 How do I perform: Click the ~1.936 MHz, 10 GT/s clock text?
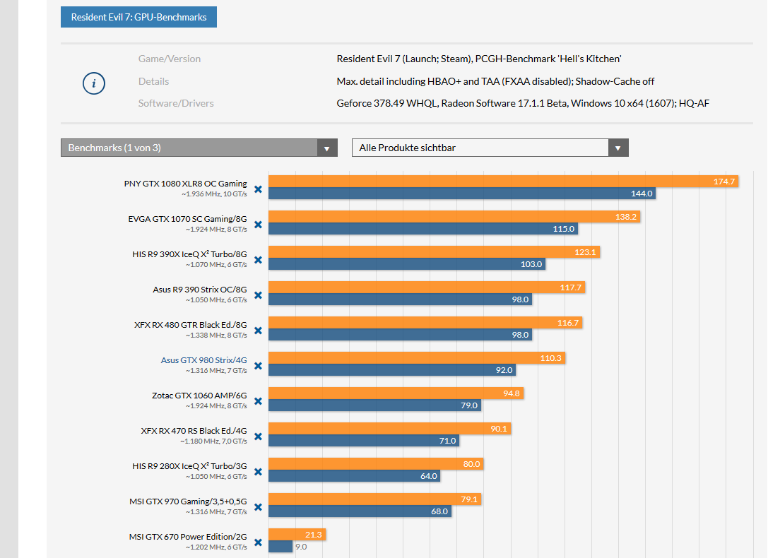tap(214, 194)
